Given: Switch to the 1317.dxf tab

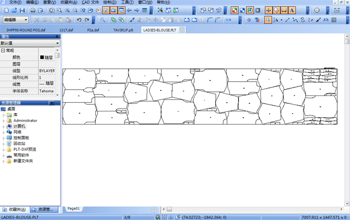Looking at the screenshot, I should pos(66,30).
